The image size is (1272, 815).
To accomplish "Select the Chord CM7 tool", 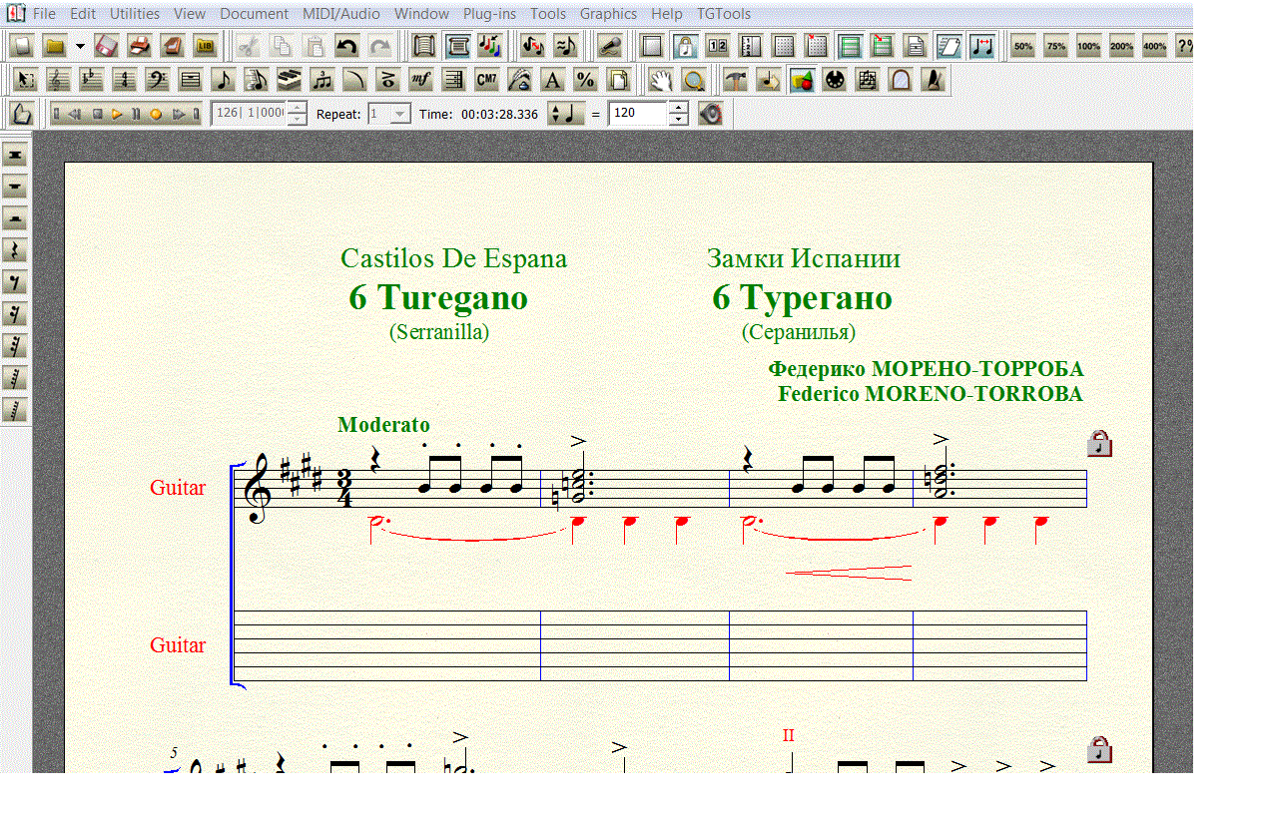I will click(x=486, y=80).
